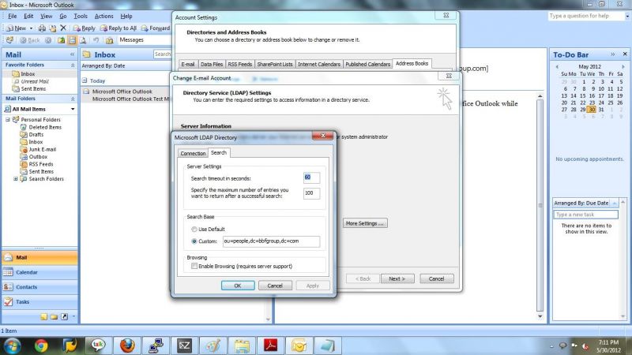Open the File menu

13,16
